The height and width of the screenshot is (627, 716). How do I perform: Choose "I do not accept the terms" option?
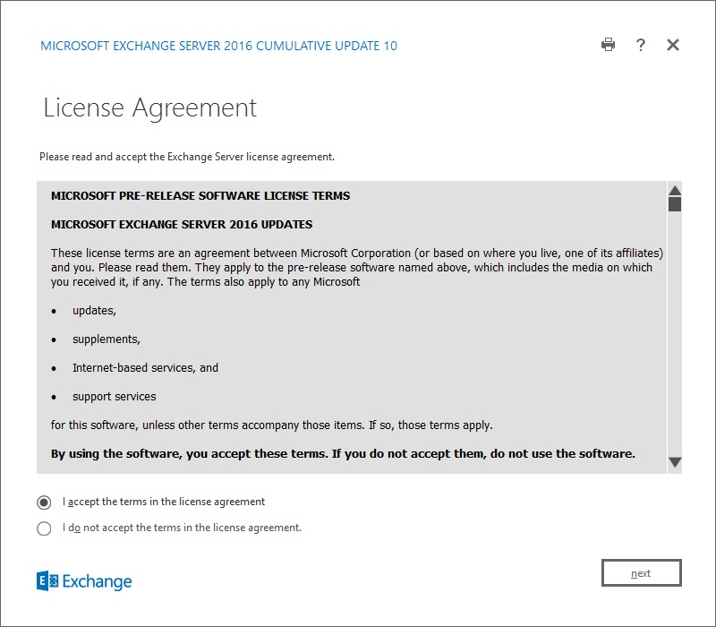click(x=44, y=528)
